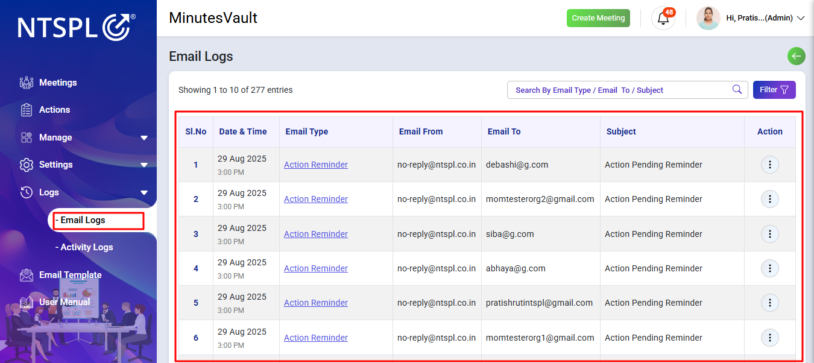Click the green back arrow icon

click(x=797, y=56)
